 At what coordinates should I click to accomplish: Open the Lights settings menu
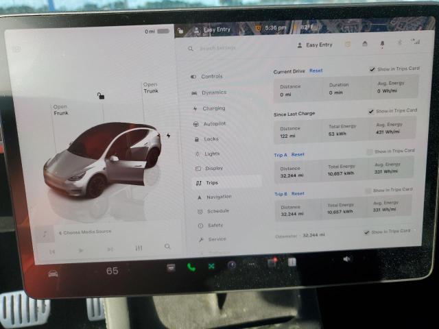tap(208, 154)
